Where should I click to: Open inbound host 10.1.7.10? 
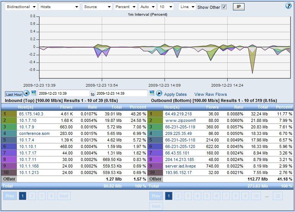[28, 120]
